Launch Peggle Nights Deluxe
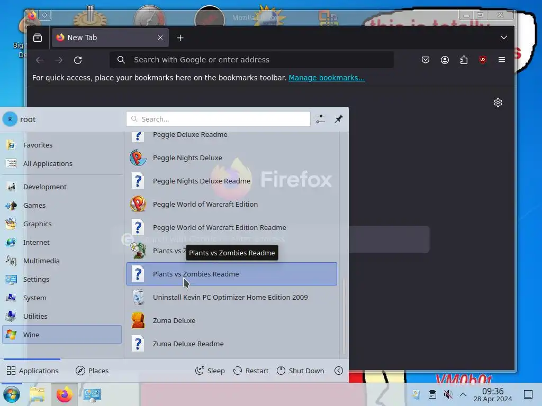Screen dimensions: 542x406 click(x=232, y=158)
